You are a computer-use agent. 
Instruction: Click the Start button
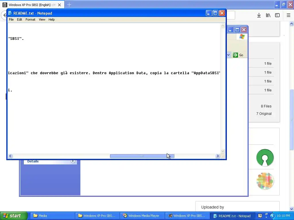[x=13, y=216]
